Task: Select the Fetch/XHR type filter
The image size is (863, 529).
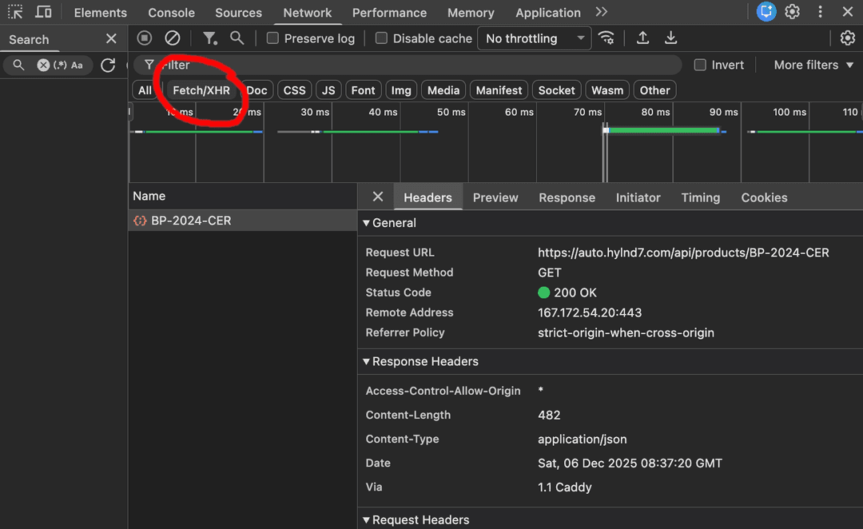Action: pyautogui.click(x=201, y=90)
